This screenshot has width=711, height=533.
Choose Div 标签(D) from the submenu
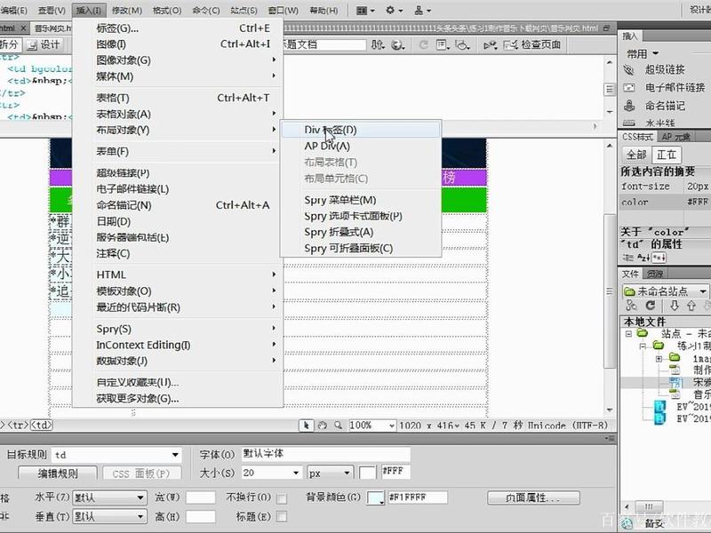coord(361,130)
